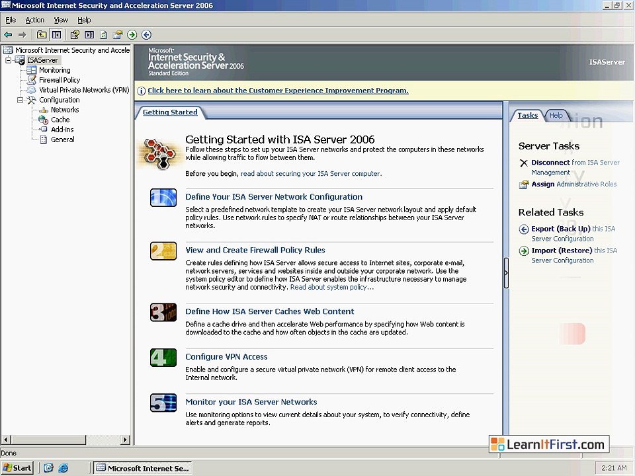Switch to the Help tab in task pane
The width and height of the screenshot is (635, 476).
[556, 115]
